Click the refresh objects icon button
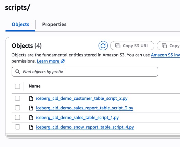Viewport: 180px width, 147px height. coord(103,46)
